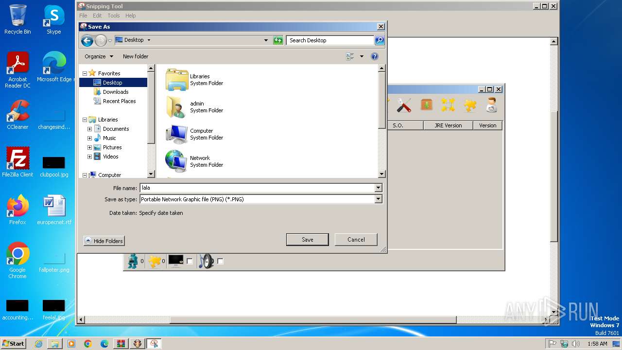Screen dimensions: 622x350
Task: Click the change view icon
Action: coord(350,56)
